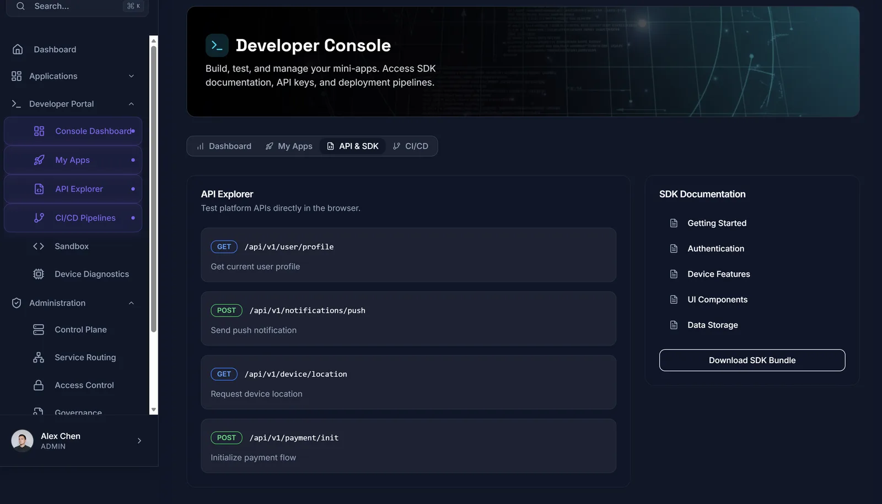Click the Sandbox code brackets icon

39,246
